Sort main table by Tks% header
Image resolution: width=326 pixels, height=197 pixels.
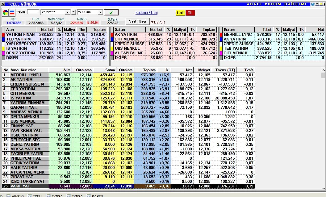point(245,70)
